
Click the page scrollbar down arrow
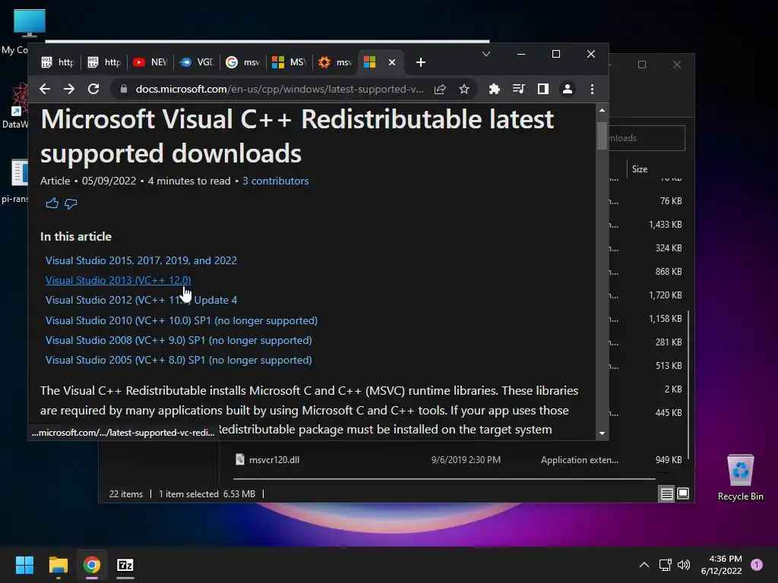pos(602,433)
